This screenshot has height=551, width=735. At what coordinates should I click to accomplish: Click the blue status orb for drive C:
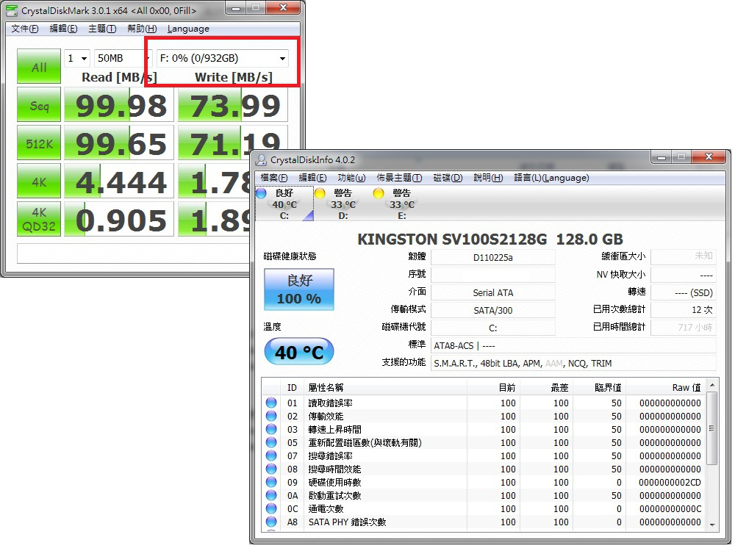(261, 193)
